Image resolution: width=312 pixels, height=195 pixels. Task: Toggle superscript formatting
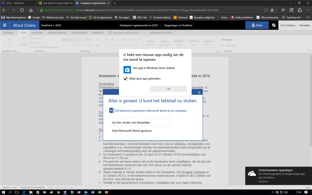click(87, 45)
